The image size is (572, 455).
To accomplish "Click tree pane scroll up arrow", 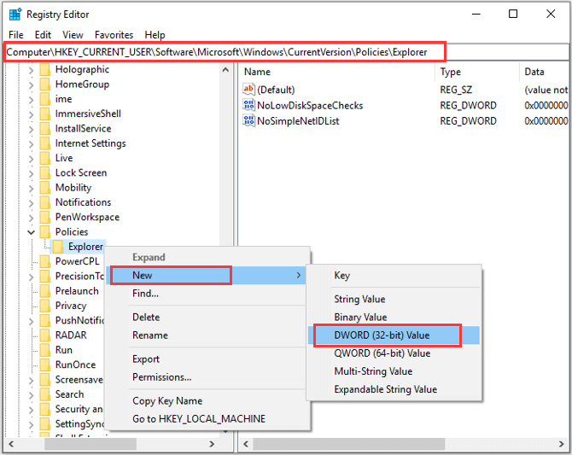I will coord(225,70).
